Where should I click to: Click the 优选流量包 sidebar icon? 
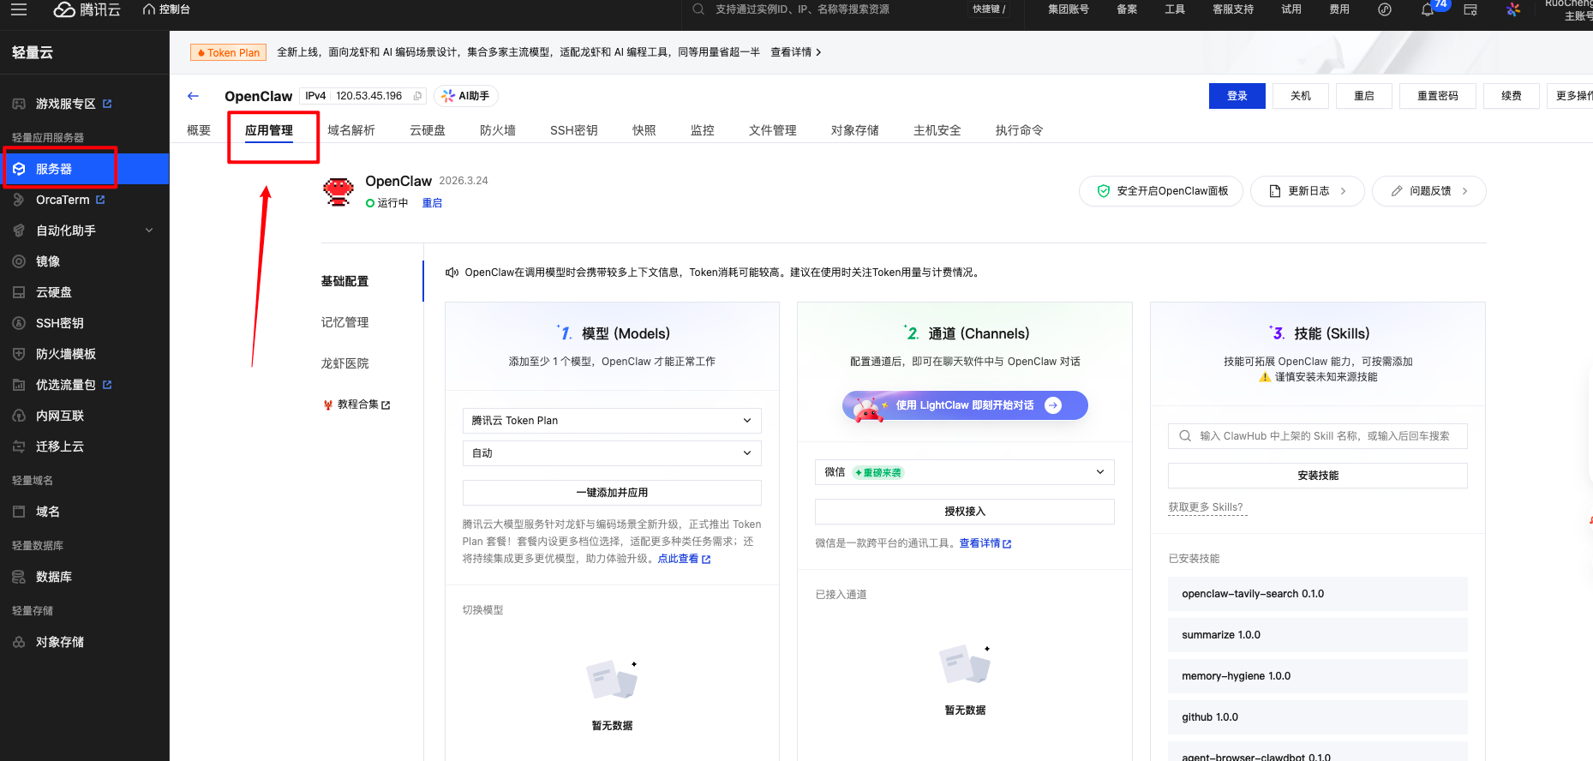19,385
